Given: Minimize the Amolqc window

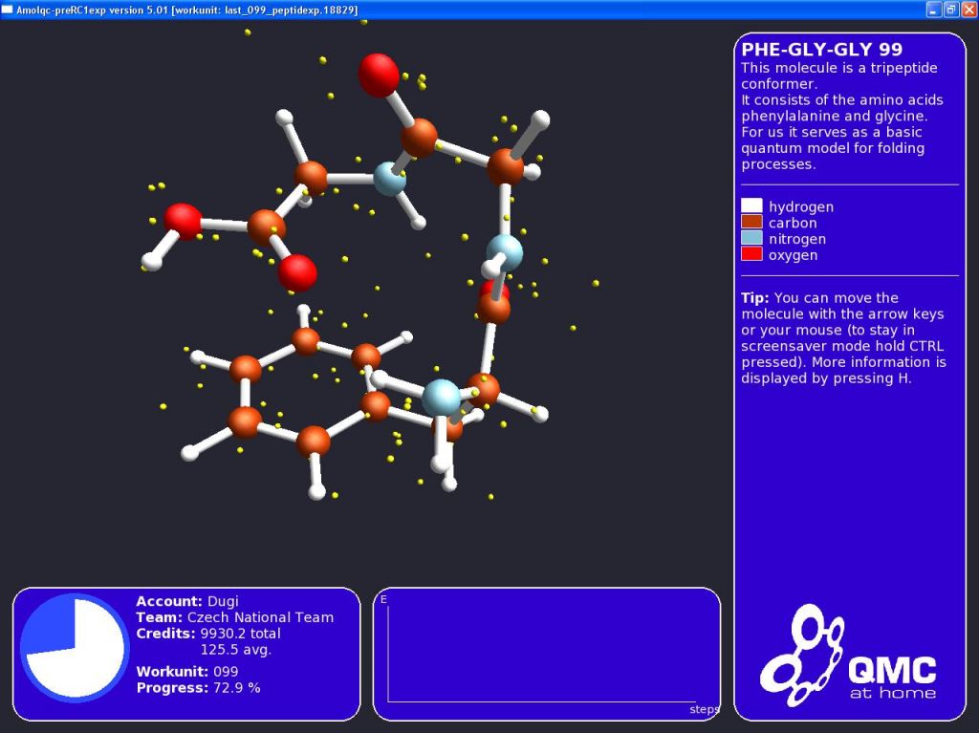Looking at the screenshot, I should tap(933, 10).
